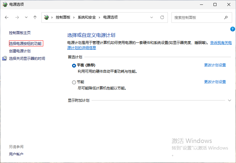Open 选择电源按钮的功能 link

tap(25, 43)
